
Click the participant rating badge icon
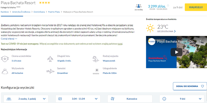click(x=5, y=59)
